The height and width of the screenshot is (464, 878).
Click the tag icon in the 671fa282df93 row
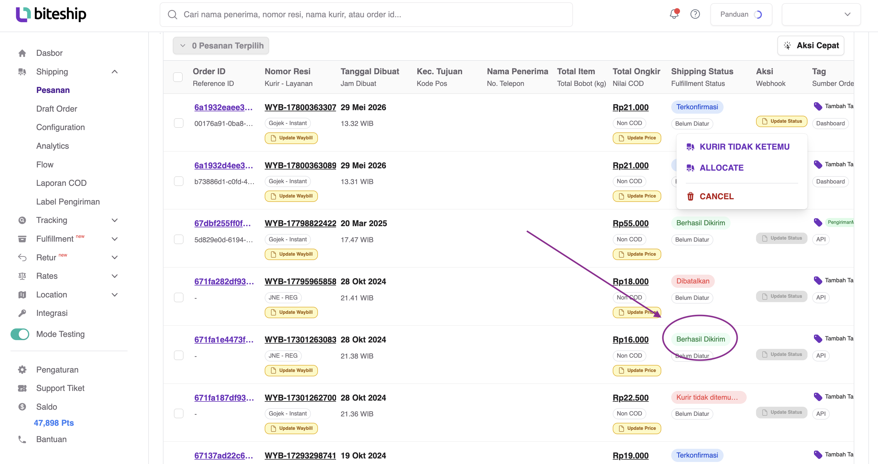[818, 281]
